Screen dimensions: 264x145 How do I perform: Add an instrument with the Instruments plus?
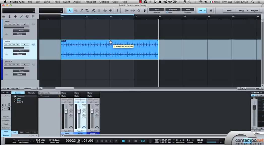59,93
